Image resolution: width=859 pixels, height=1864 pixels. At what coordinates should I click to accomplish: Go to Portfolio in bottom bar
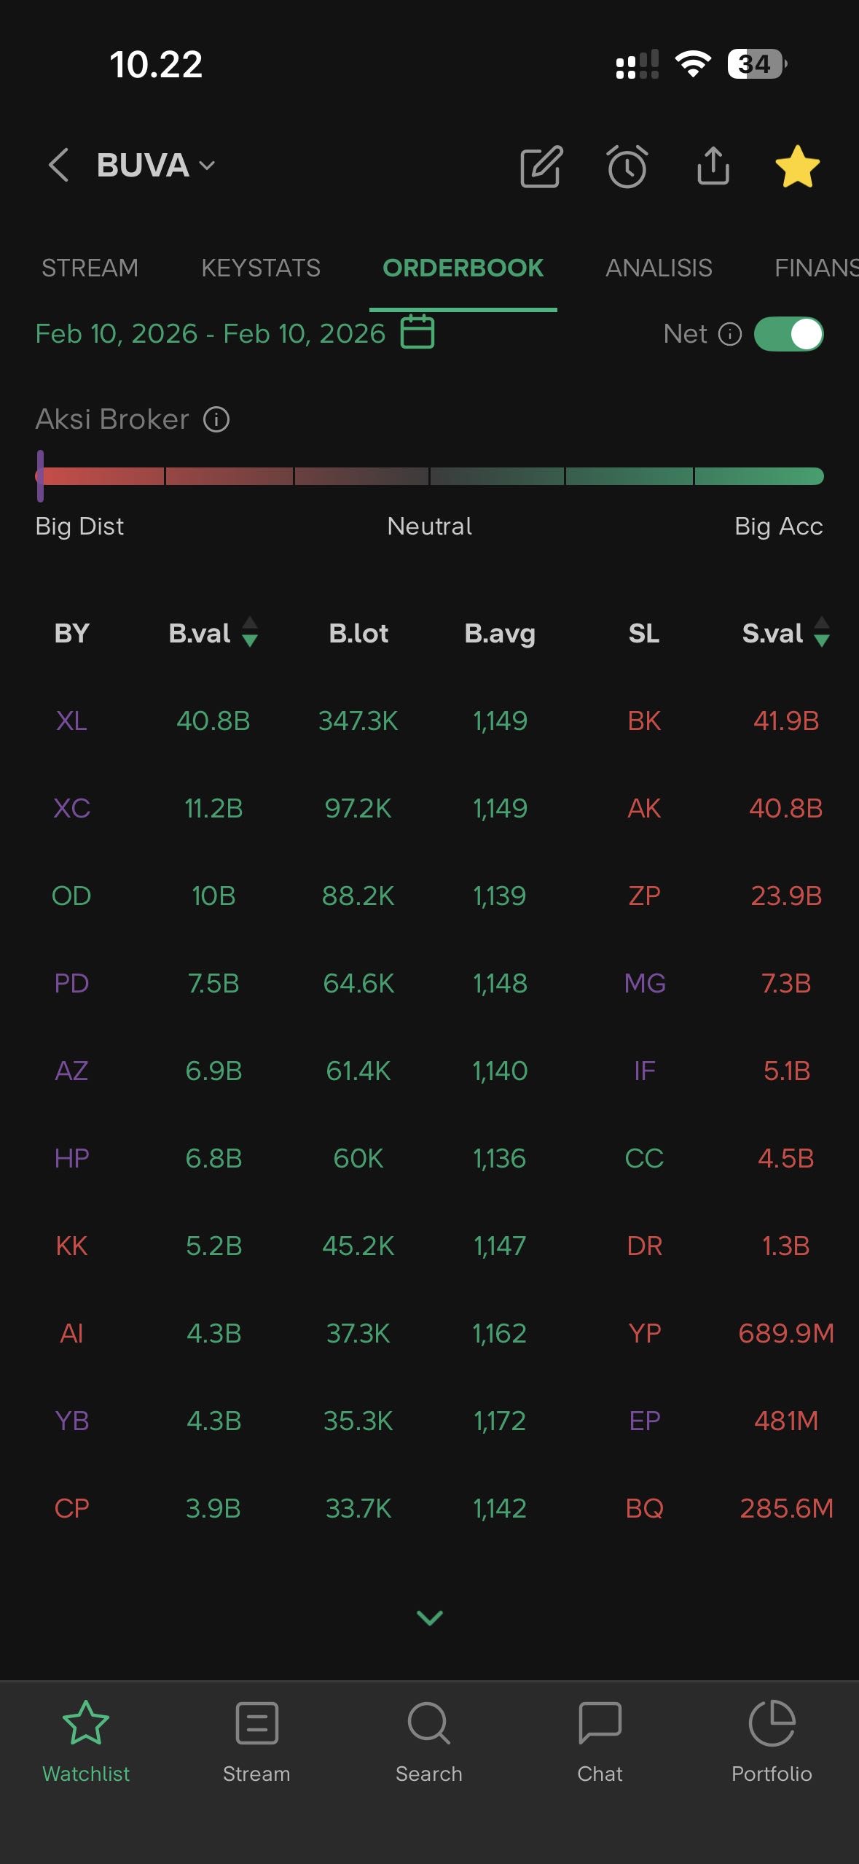click(x=772, y=1741)
